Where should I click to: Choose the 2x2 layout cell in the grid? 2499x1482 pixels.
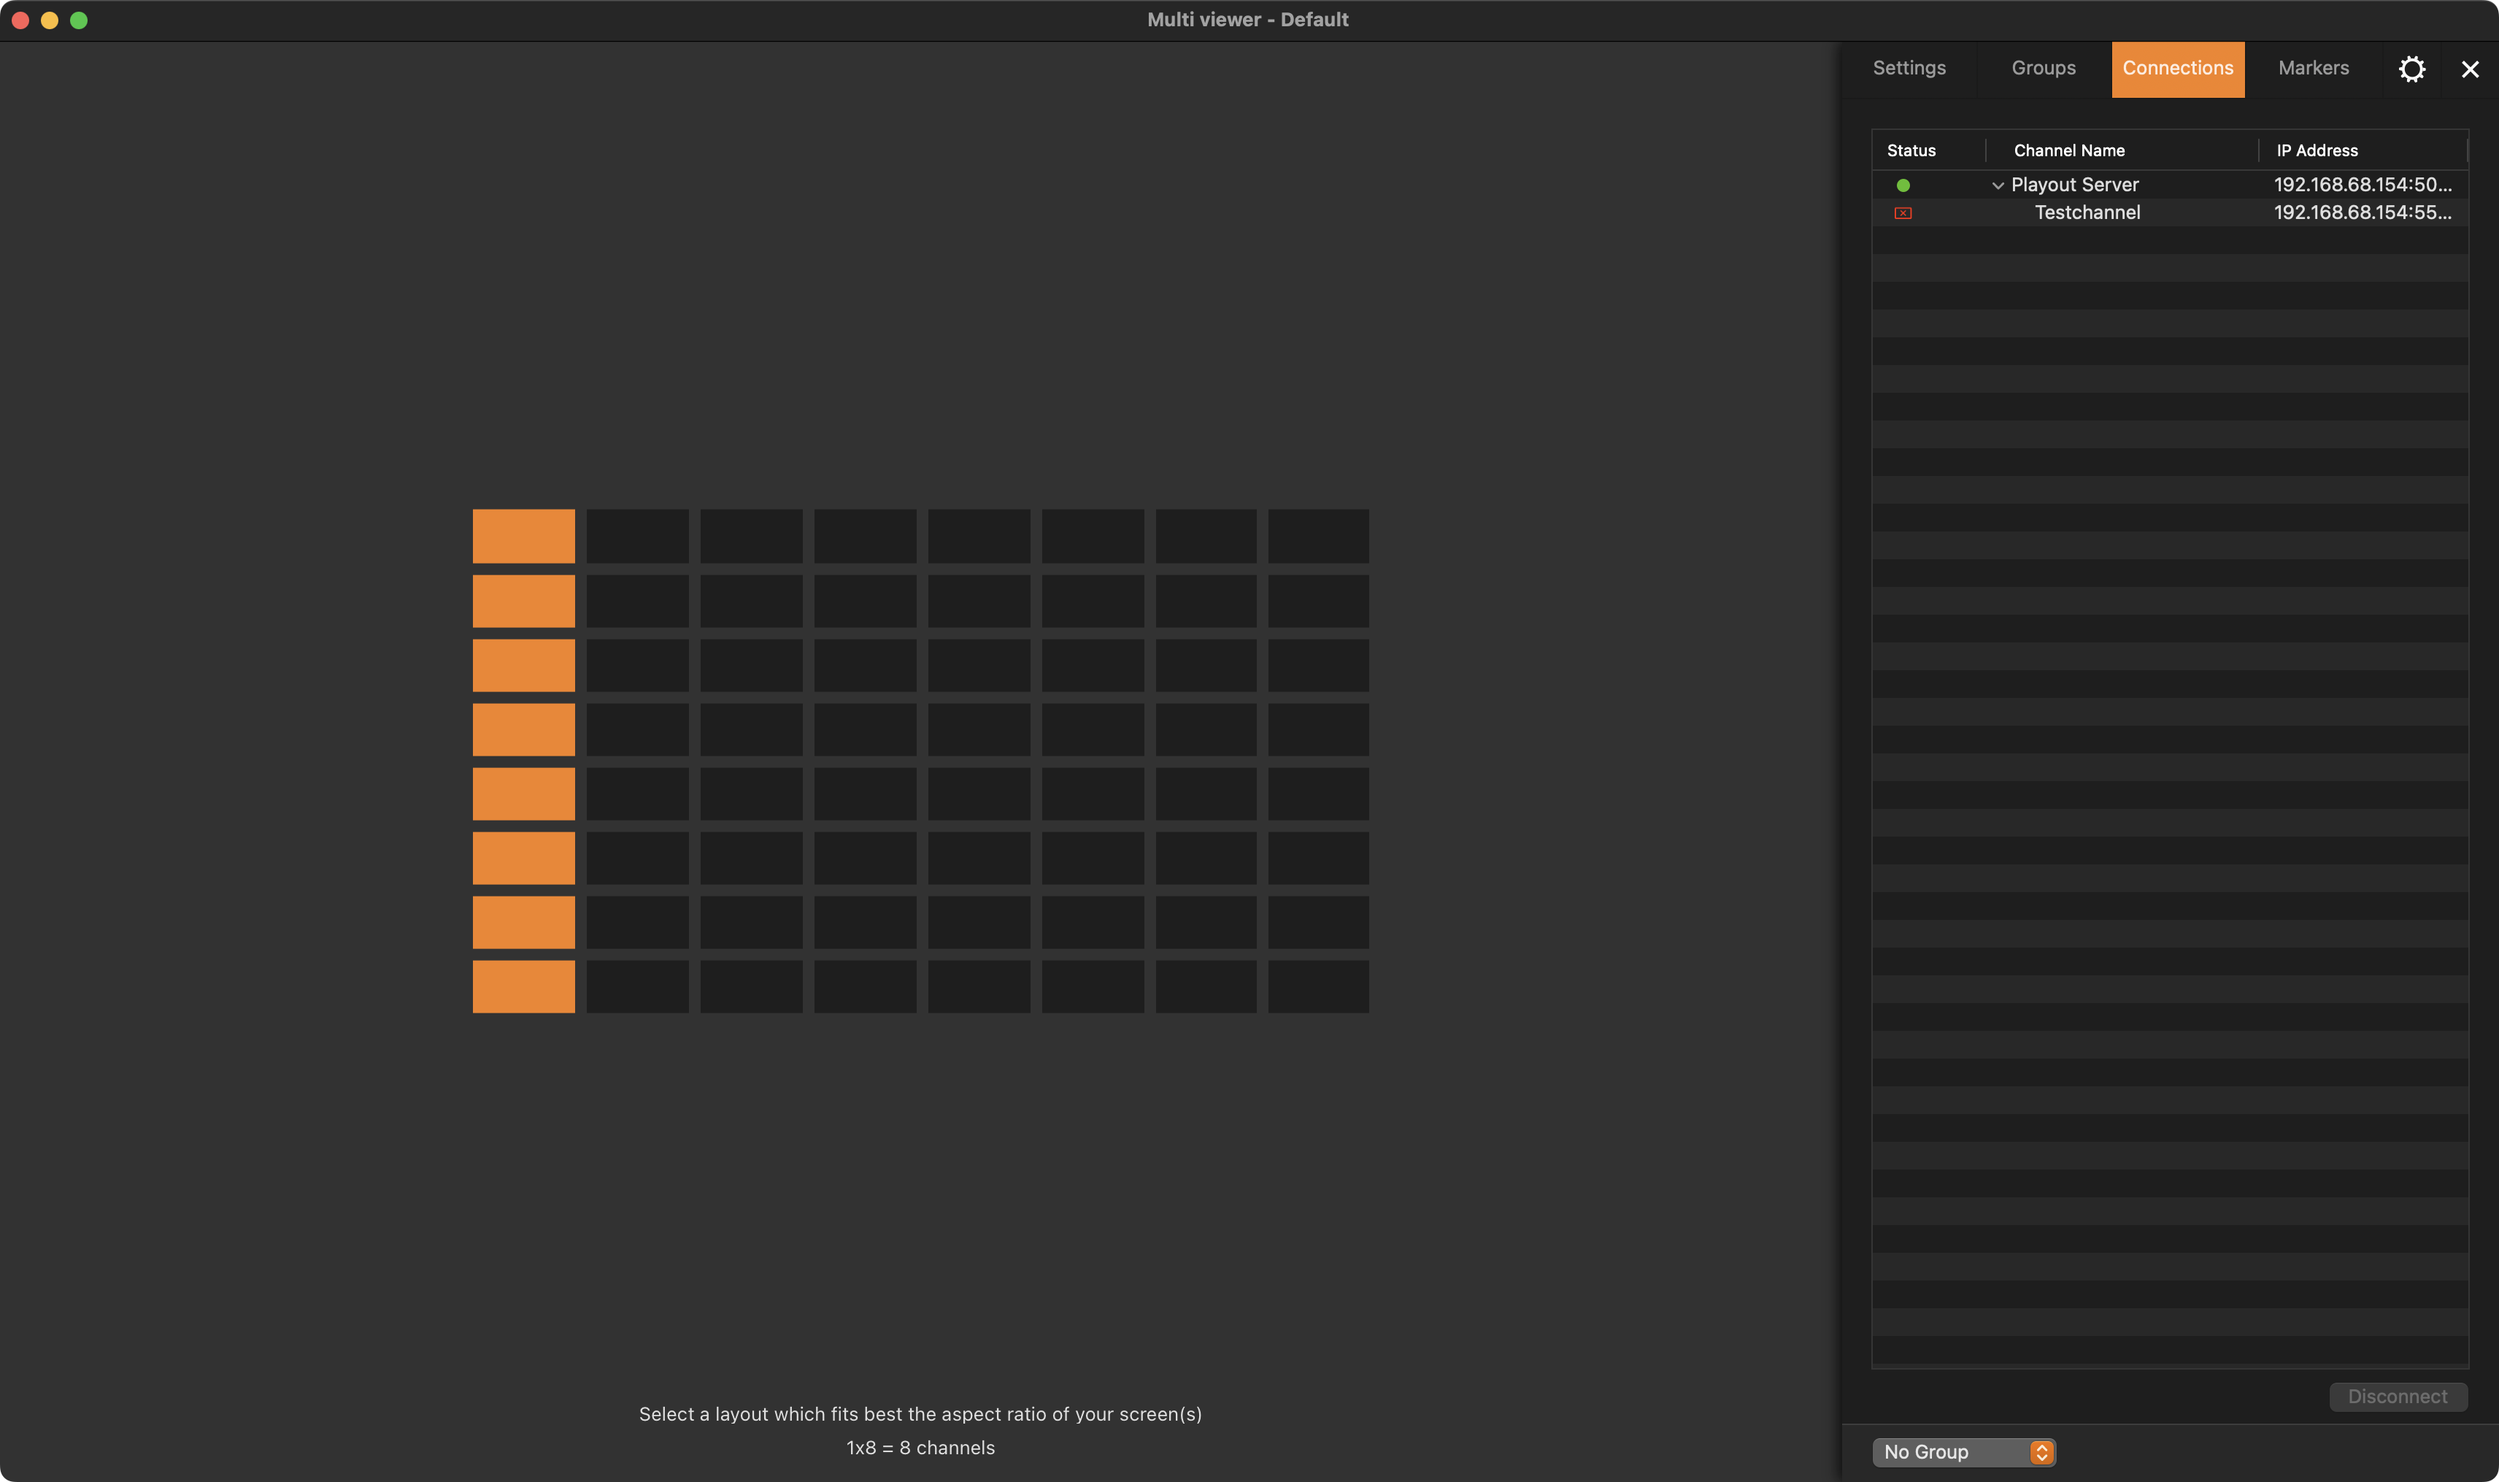coord(637,601)
